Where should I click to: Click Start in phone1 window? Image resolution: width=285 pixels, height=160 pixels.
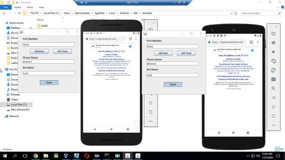(x=49, y=83)
